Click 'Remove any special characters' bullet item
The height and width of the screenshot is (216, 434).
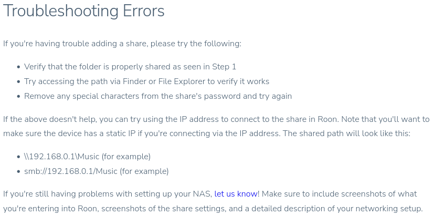(158, 96)
